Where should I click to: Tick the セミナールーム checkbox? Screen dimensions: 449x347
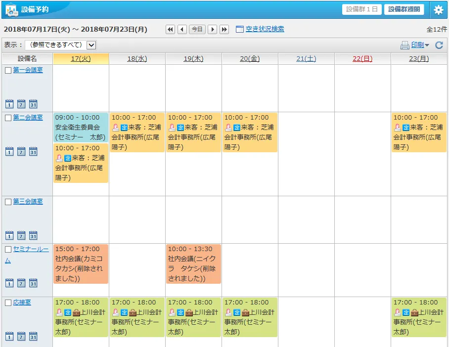click(x=8, y=249)
